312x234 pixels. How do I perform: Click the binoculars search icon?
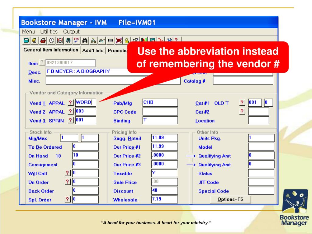85,41
